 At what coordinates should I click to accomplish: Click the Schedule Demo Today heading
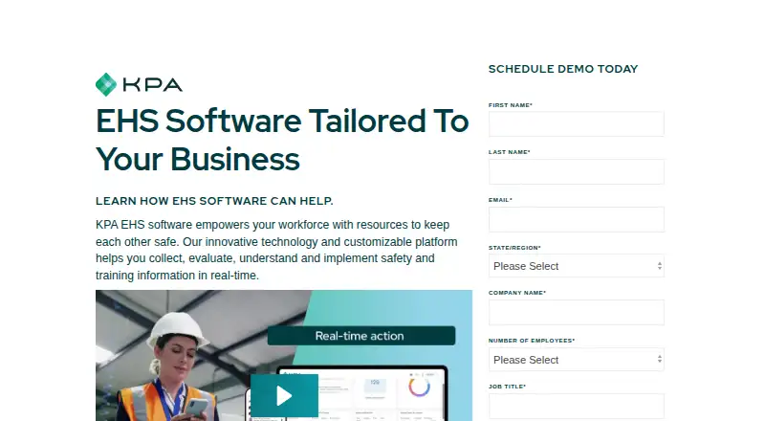click(563, 69)
